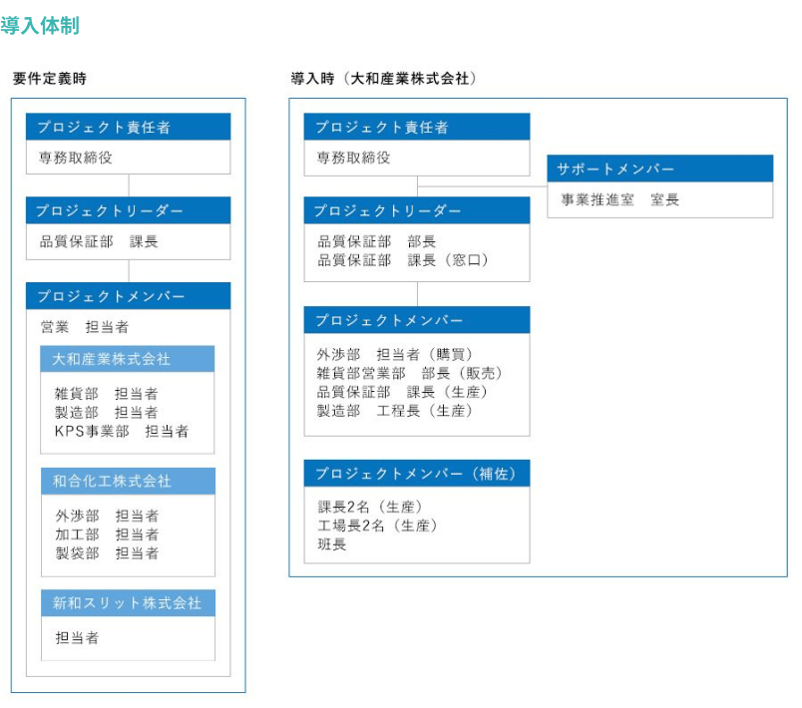Select プロジェクト責任者 header under 要件定義時
This screenshot has height=708, width=802.
[128, 127]
